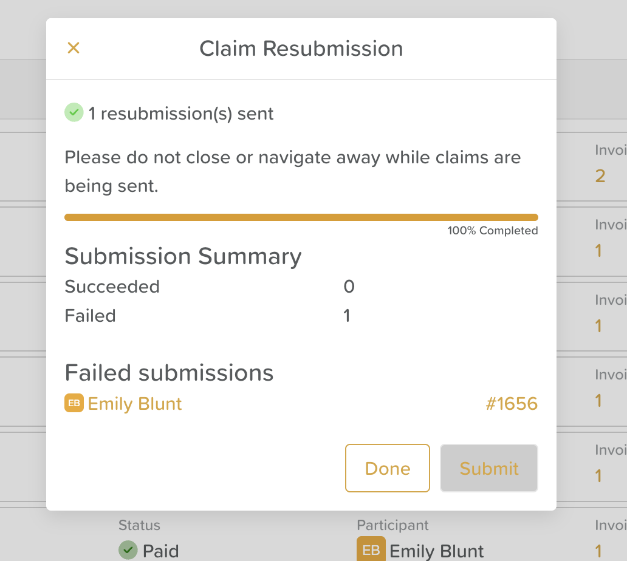
Task: Click the EB avatar under Participant column
Action: pos(371,549)
